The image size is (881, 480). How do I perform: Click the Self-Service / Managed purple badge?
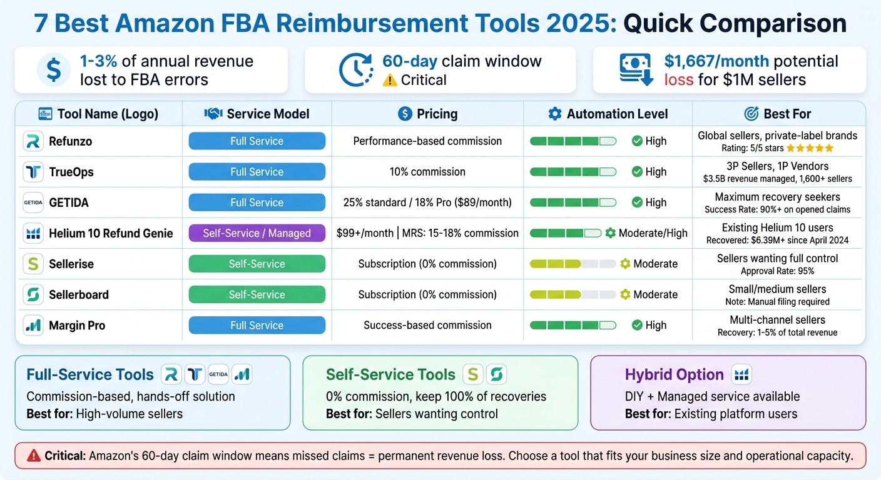click(x=257, y=233)
